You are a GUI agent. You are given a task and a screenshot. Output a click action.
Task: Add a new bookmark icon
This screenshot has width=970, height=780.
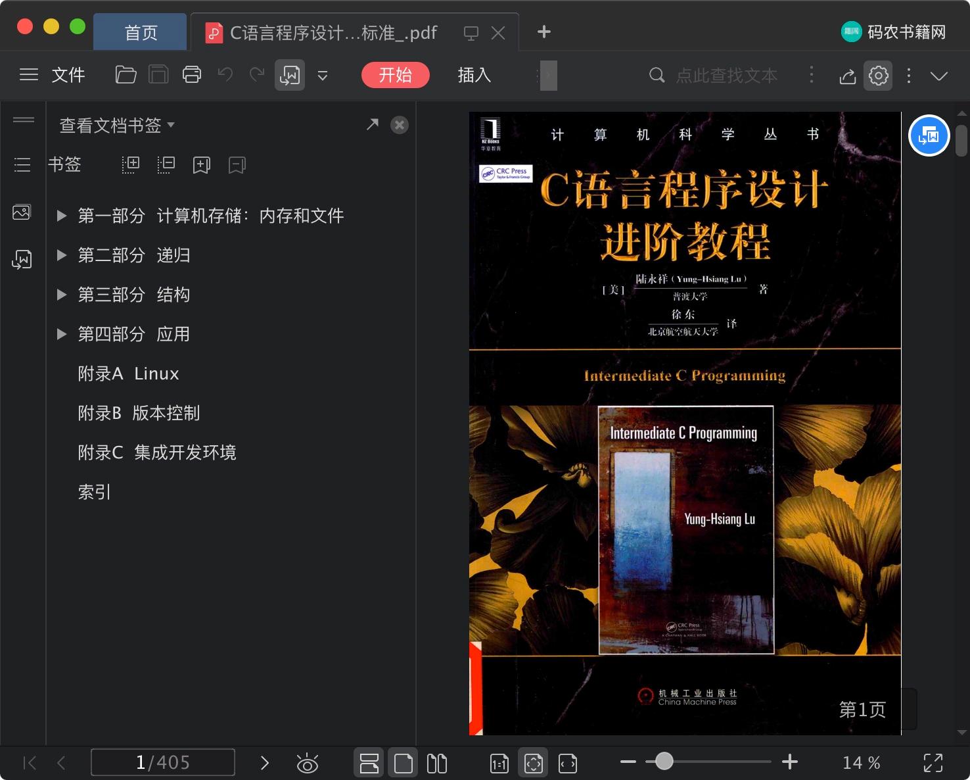(x=202, y=164)
